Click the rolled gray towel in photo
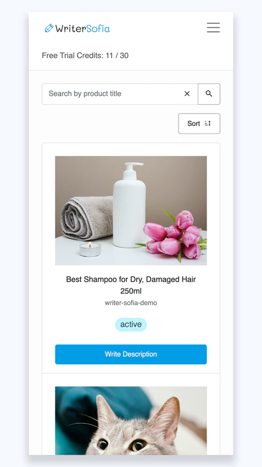The height and width of the screenshot is (467, 262). click(87, 218)
